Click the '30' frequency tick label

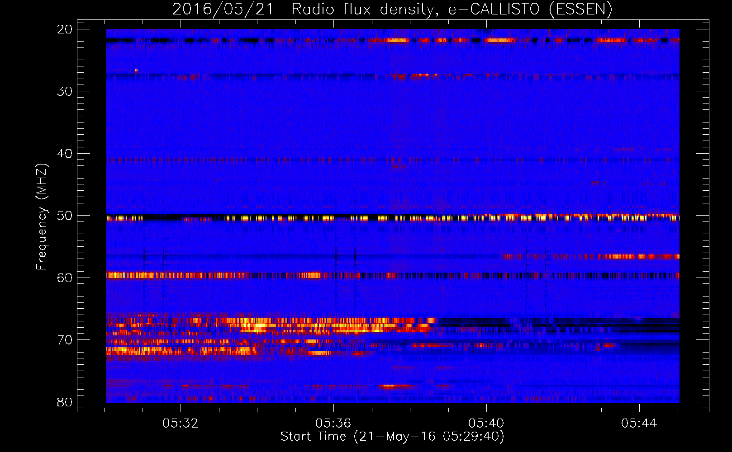[65, 91]
